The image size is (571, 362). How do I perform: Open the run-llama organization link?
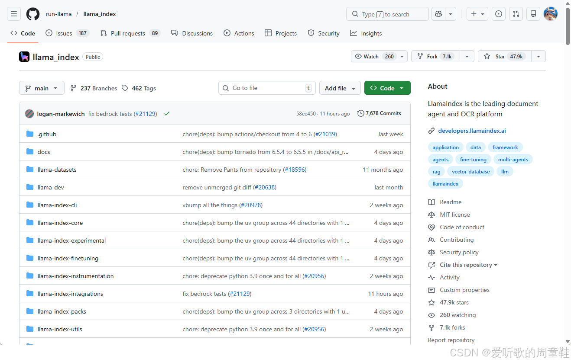pos(59,14)
